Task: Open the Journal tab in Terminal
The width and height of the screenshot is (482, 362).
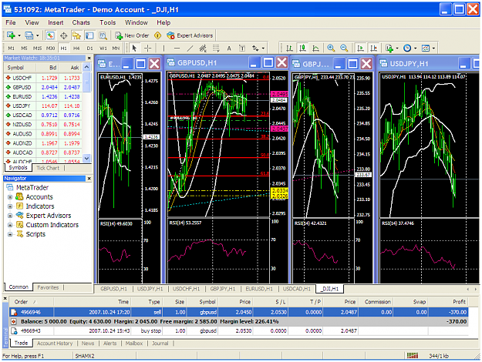Action: point(160,344)
